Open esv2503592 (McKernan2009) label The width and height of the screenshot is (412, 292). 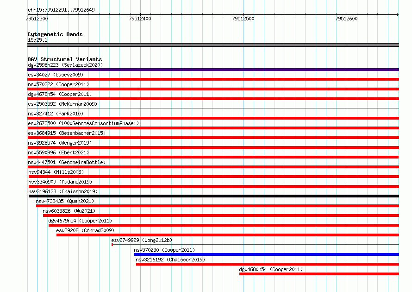point(62,104)
